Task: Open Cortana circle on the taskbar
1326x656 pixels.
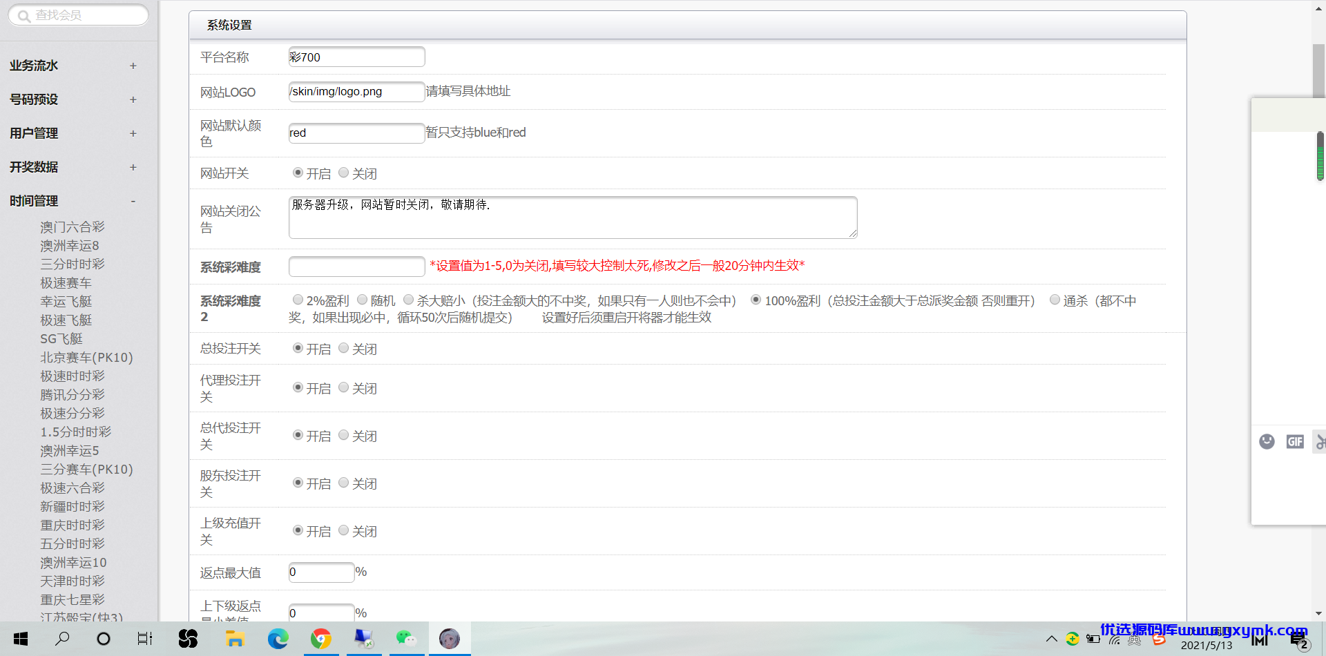Action: point(104,639)
